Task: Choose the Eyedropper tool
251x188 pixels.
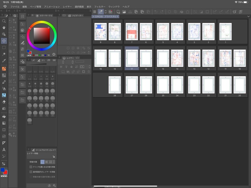Action: [x=4, y=61]
